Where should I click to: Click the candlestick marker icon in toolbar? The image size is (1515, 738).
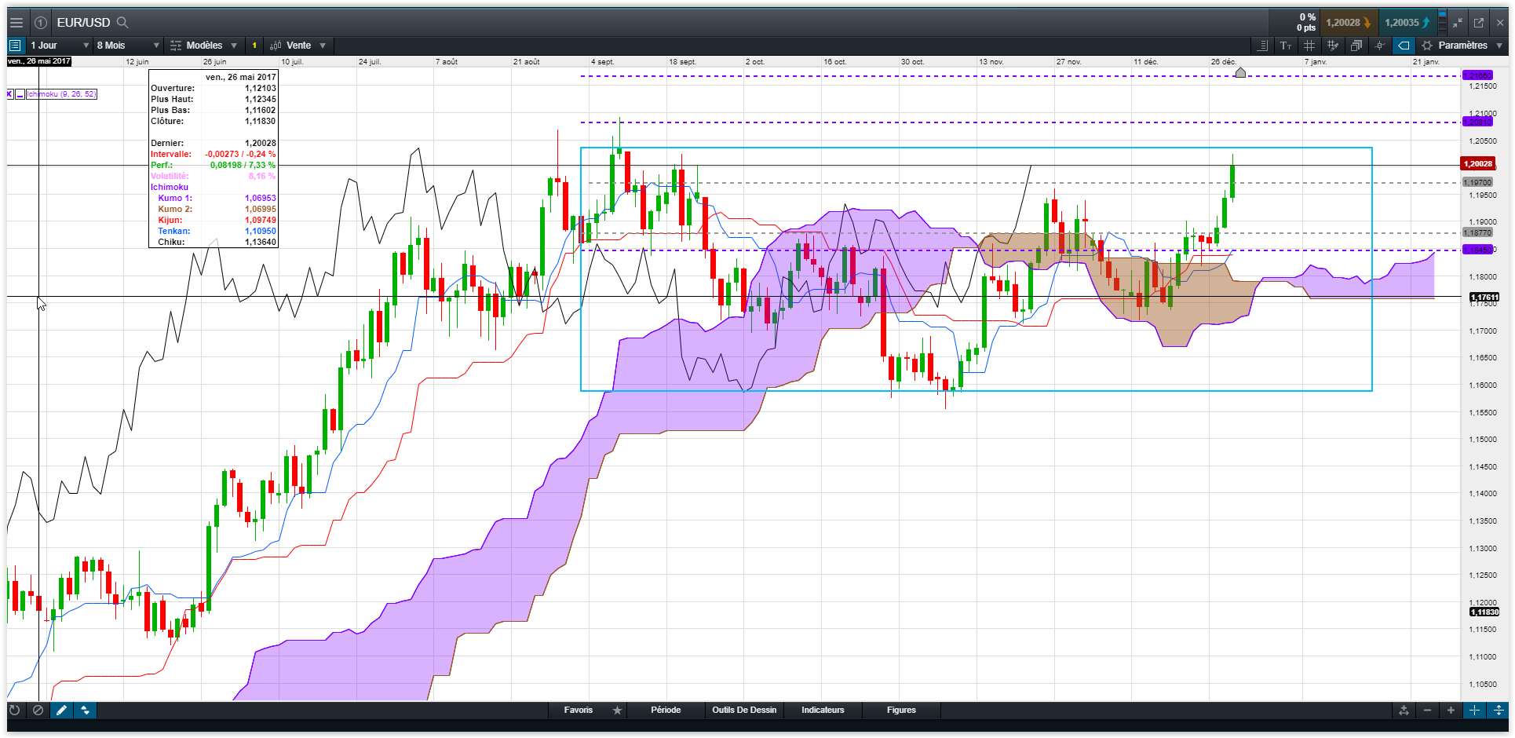(x=1380, y=46)
